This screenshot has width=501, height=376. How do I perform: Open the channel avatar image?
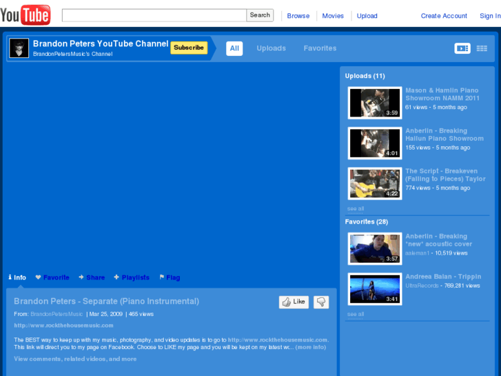pyautogui.click(x=19, y=48)
